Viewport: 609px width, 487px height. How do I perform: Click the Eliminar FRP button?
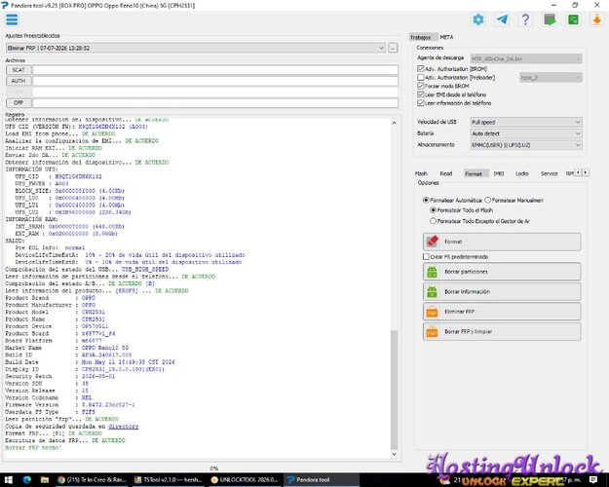pyautogui.click(x=502, y=312)
